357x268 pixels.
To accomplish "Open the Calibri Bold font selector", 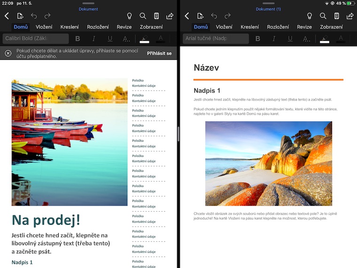I will tap(36, 39).
